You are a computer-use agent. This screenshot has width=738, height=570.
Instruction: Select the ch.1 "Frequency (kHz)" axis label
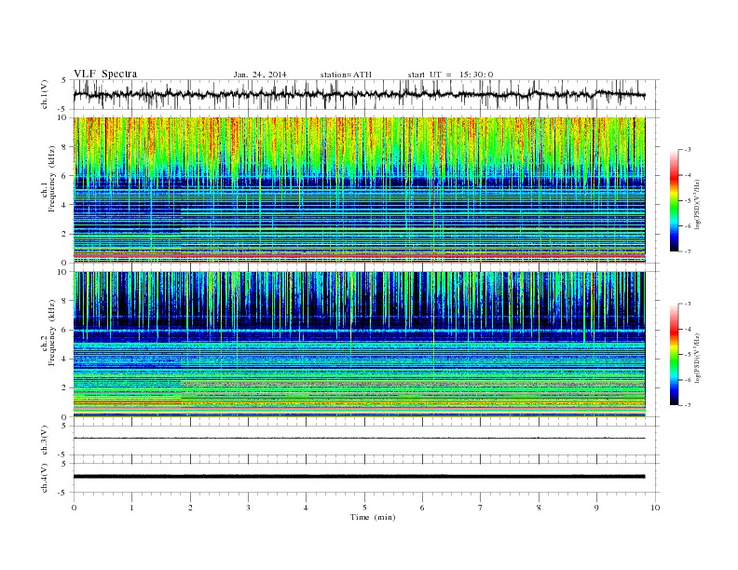coord(52,179)
